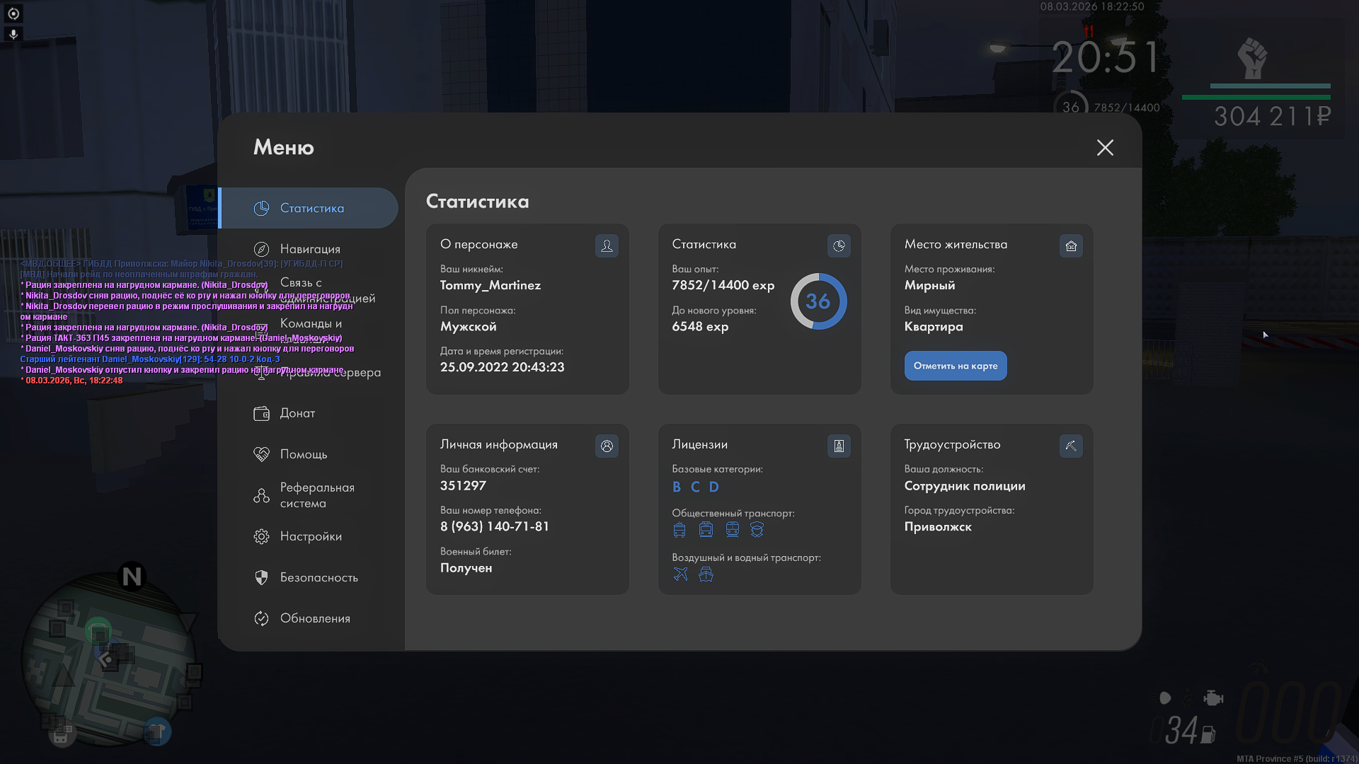1359x764 pixels.
Task: Click the first bus transport license icon
Action: coord(679,529)
